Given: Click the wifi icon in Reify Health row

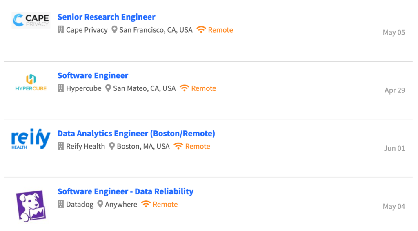Looking at the screenshot, I should (x=178, y=146).
